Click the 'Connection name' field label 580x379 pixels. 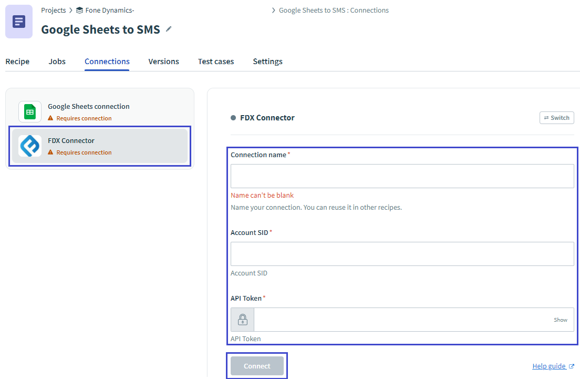click(x=258, y=155)
